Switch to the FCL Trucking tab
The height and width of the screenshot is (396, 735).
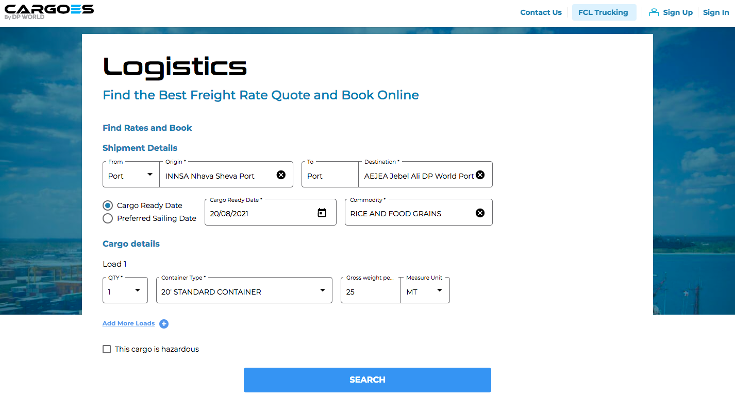point(604,12)
